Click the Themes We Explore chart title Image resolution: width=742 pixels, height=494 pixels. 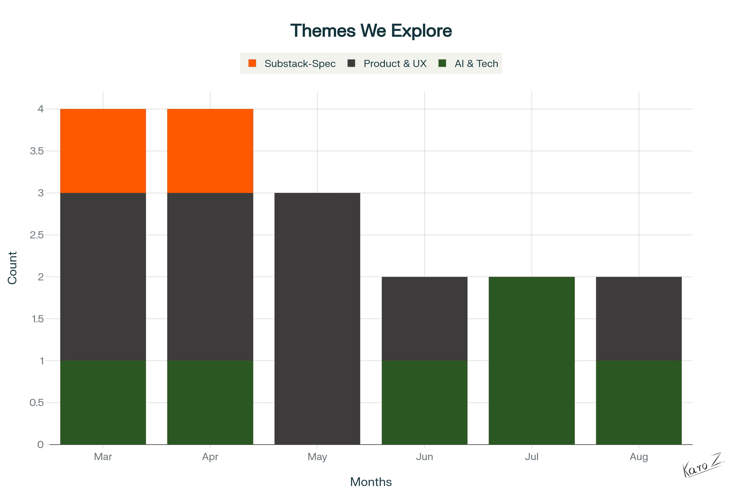[x=371, y=31]
